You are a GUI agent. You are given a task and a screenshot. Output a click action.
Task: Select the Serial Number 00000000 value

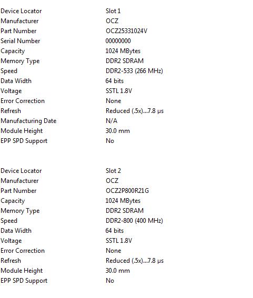pyautogui.click(x=118, y=41)
